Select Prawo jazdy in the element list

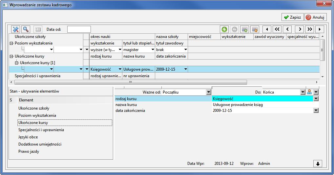pyautogui.click(x=29, y=152)
